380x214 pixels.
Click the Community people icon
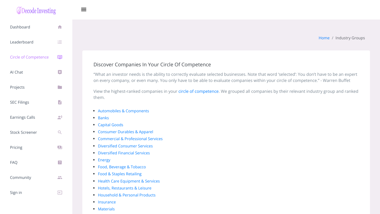[60, 177]
